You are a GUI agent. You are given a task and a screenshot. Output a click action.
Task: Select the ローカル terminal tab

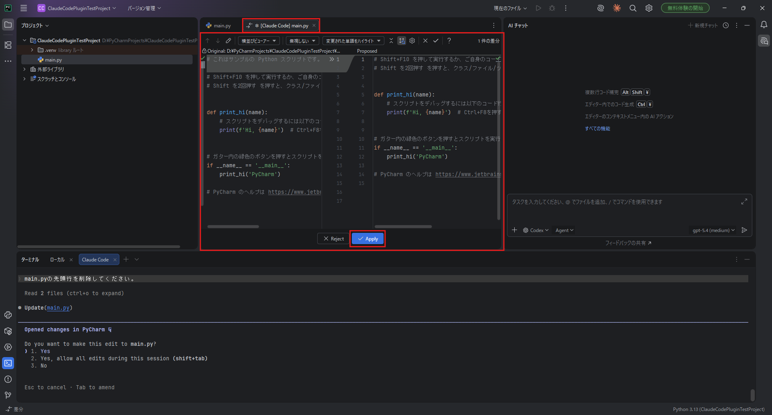[x=57, y=260]
